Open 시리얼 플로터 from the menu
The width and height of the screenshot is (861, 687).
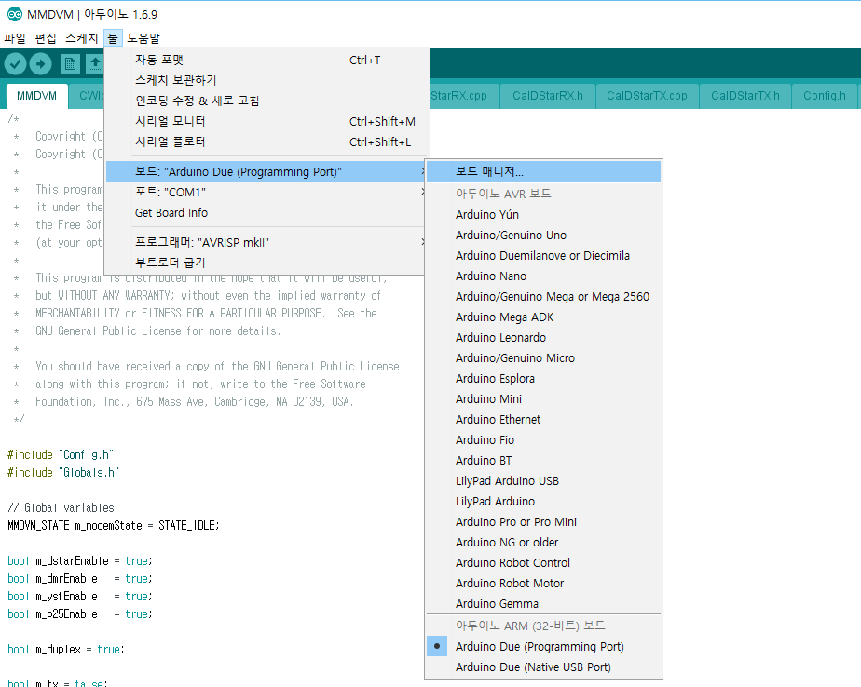(266, 141)
